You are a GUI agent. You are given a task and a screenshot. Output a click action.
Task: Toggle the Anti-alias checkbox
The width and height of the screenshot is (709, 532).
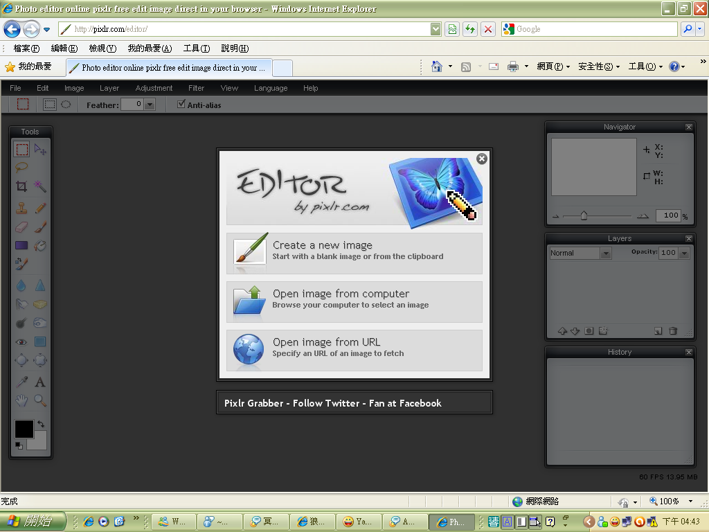point(181,104)
